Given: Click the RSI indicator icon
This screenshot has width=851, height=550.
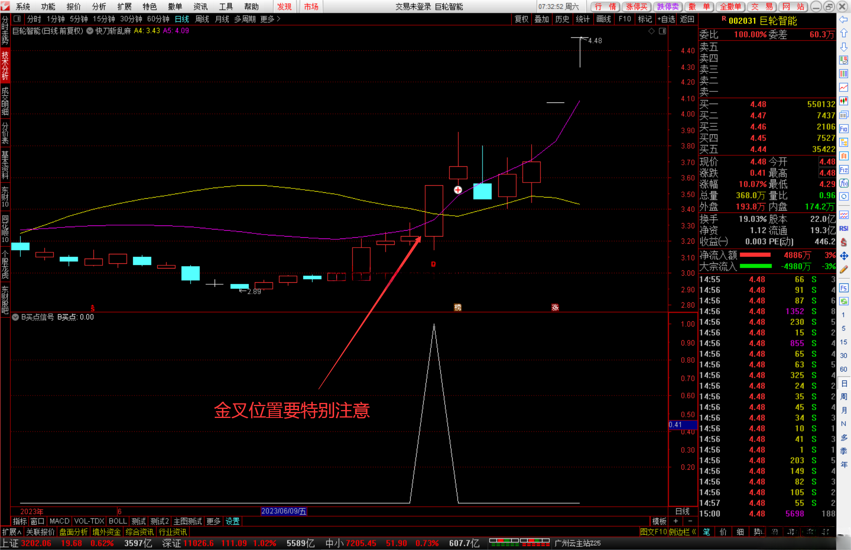Looking at the screenshot, I should pos(844,229).
